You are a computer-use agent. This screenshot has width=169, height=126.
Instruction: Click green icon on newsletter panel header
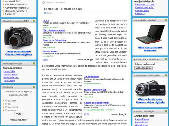tap(166, 59)
